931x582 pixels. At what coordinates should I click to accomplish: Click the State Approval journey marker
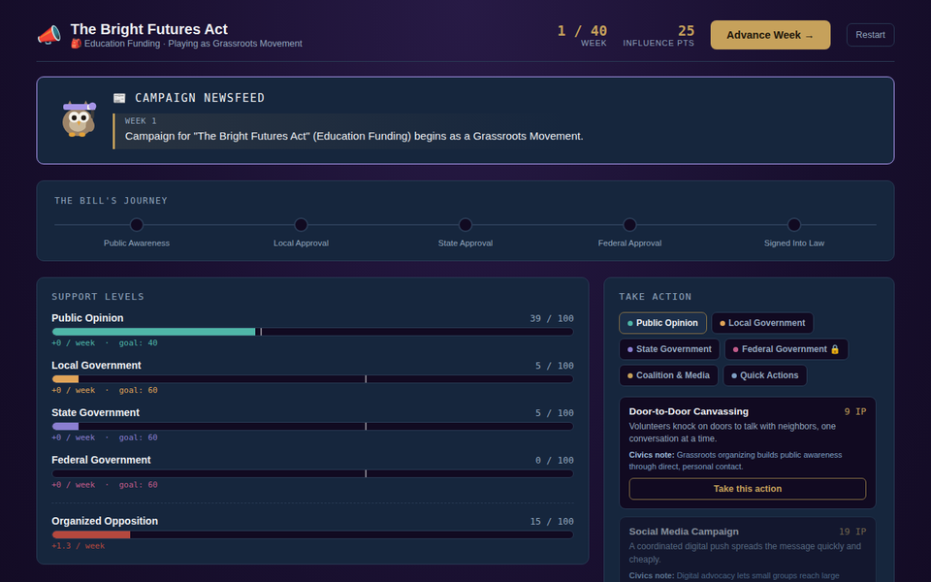[x=465, y=225]
